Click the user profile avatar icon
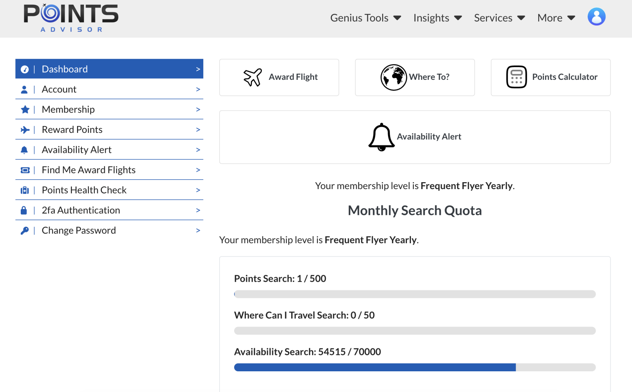 click(596, 17)
